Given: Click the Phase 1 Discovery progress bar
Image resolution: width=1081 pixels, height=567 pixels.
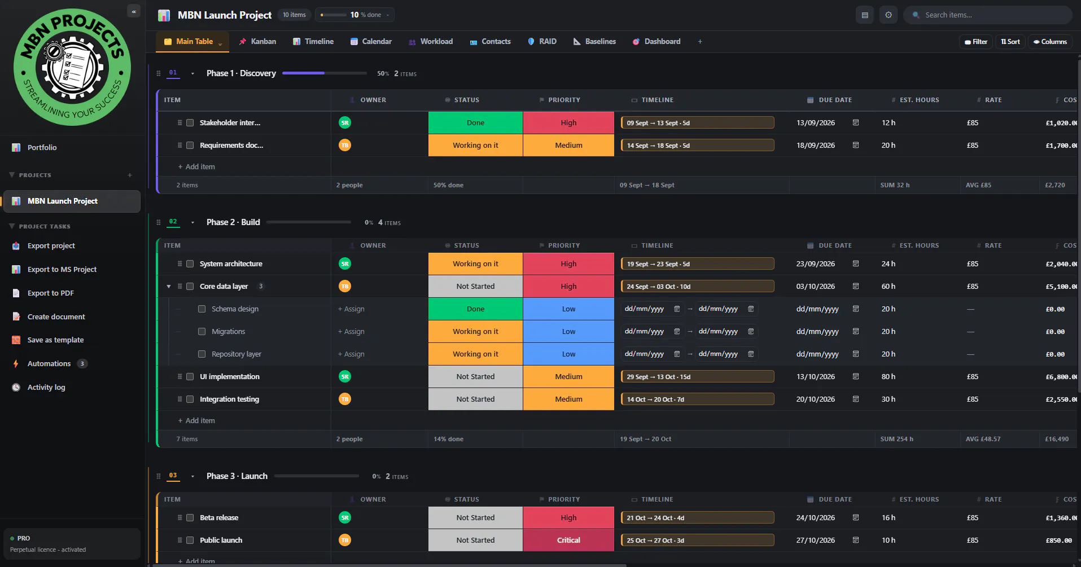Looking at the screenshot, I should pos(325,73).
